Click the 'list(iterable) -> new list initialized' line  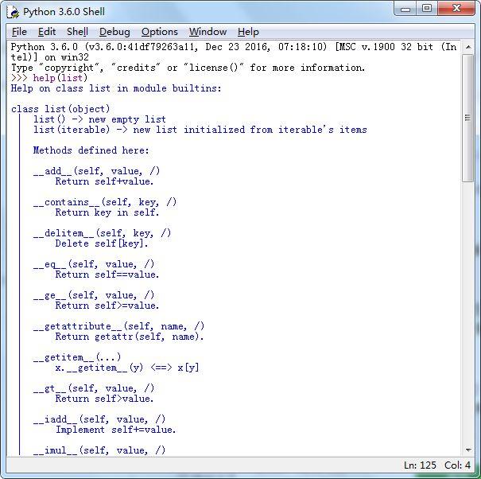pyautogui.click(x=200, y=130)
